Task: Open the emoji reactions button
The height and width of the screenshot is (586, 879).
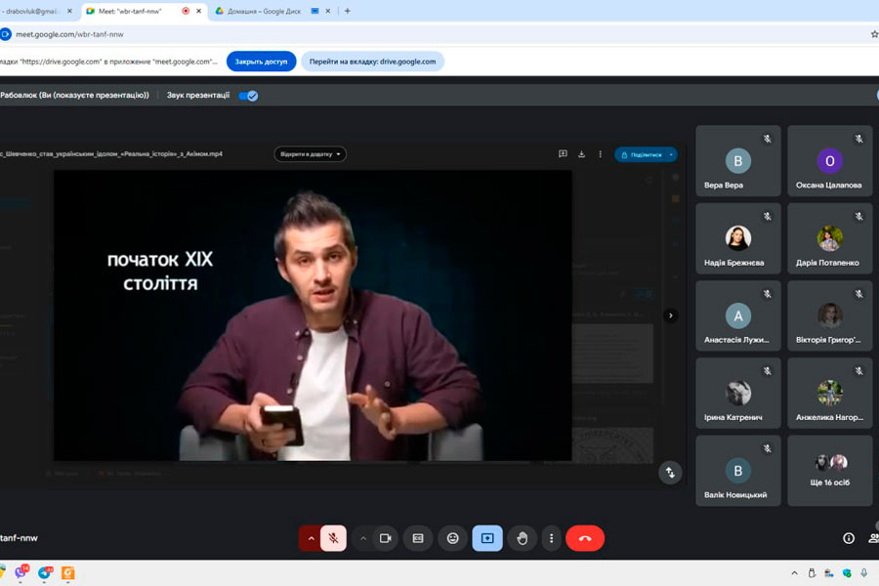Action: [x=452, y=538]
